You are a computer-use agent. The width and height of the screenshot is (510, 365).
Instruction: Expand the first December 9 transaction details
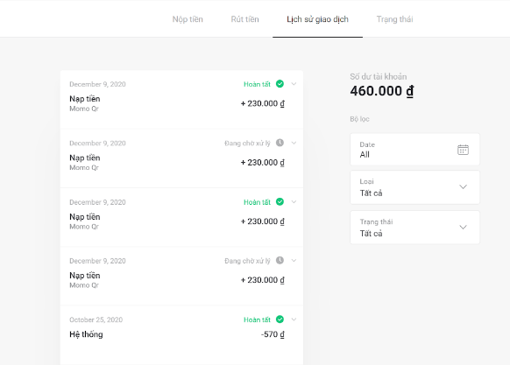click(294, 84)
